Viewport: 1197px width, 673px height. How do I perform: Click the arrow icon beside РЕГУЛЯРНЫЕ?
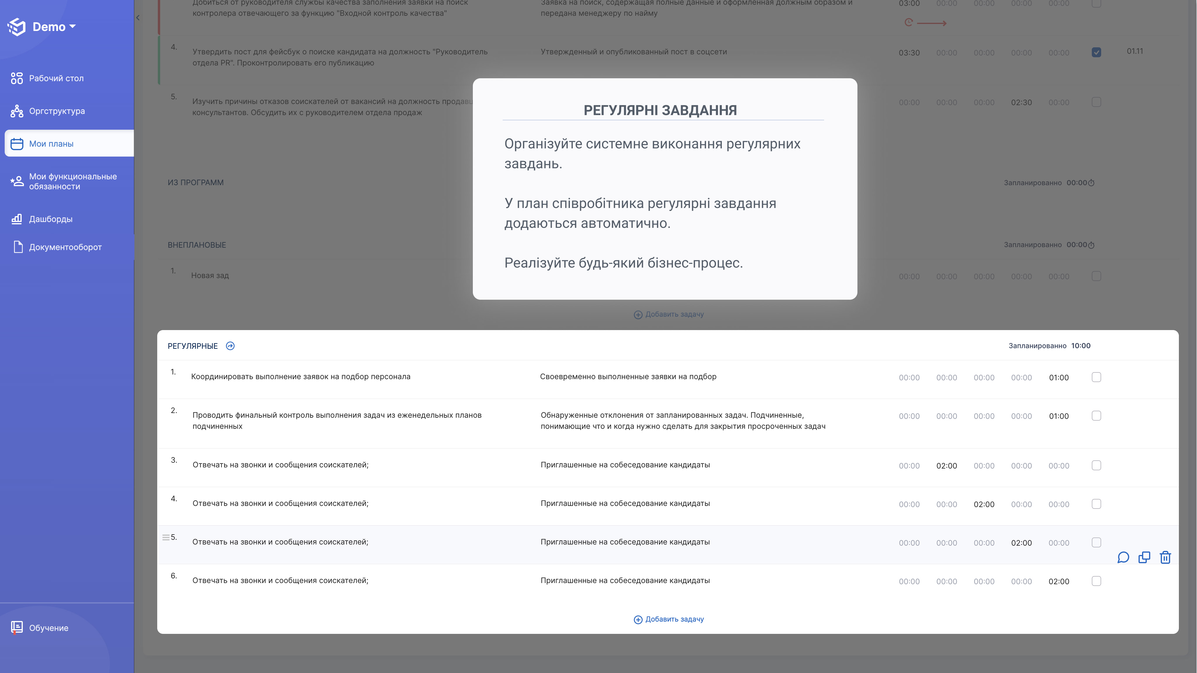[x=230, y=346]
